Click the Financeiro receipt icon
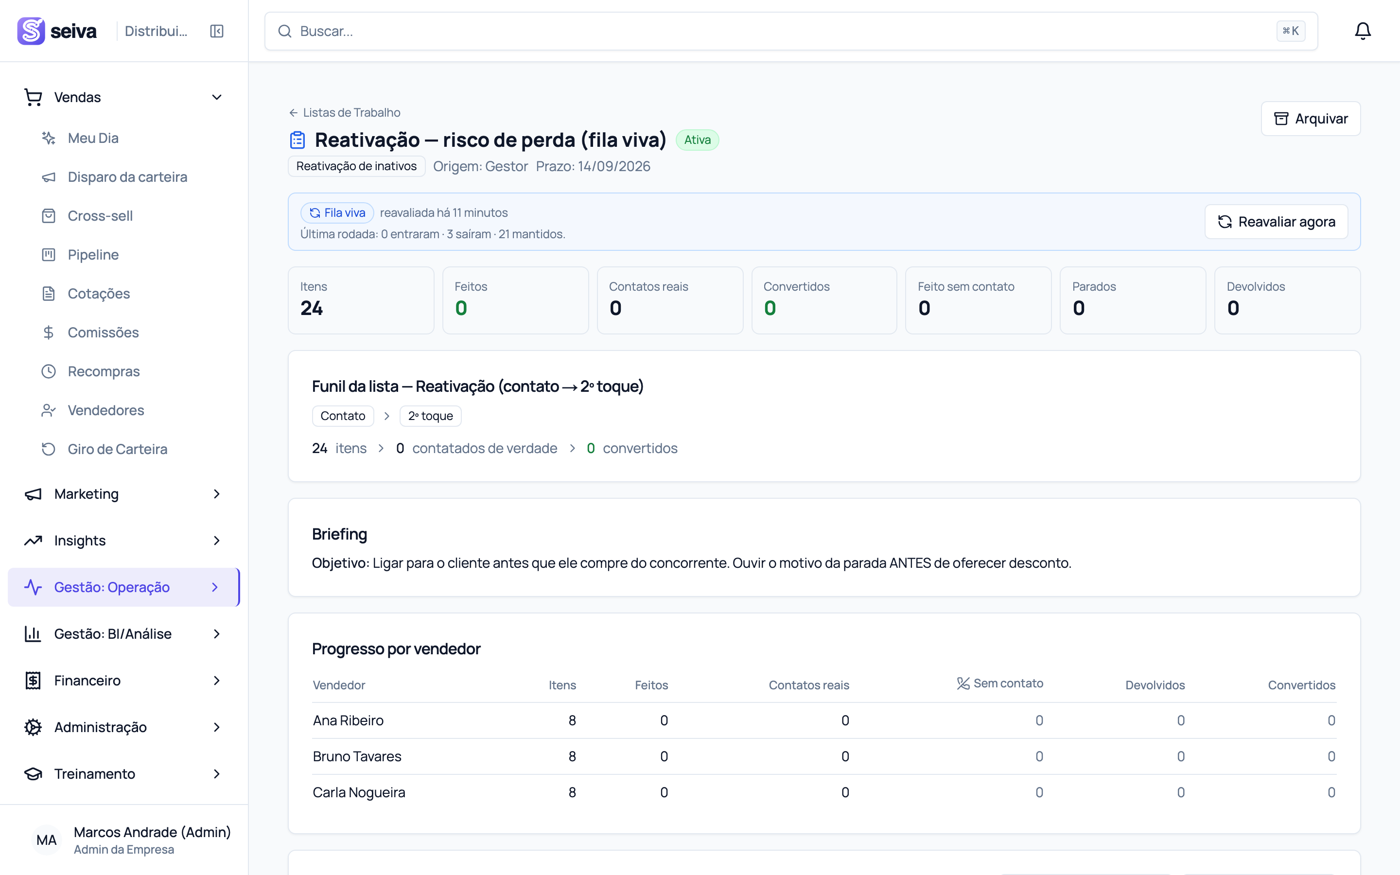 point(33,681)
